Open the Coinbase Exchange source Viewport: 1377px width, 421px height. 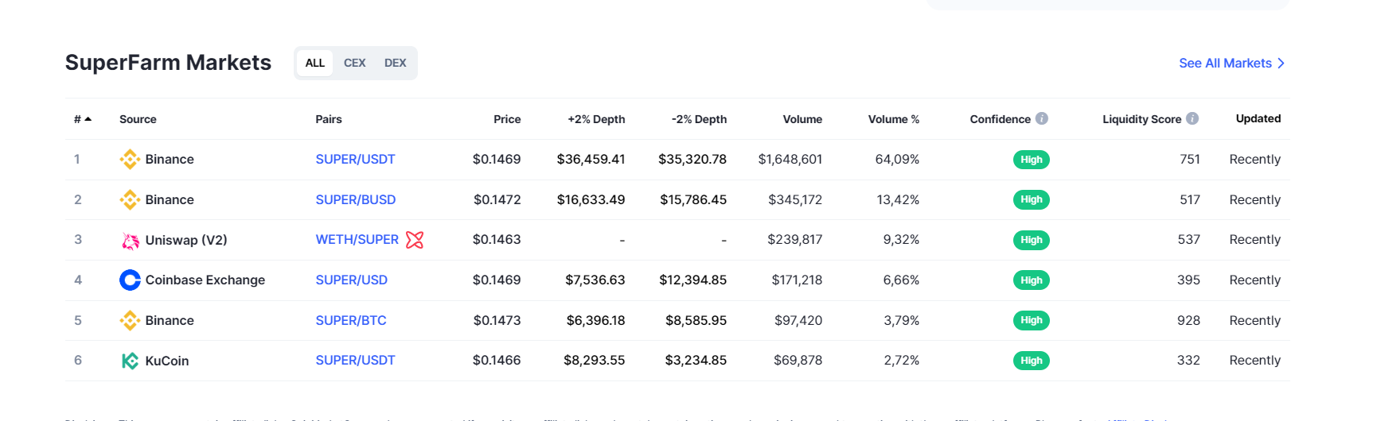(x=205, y=280)
